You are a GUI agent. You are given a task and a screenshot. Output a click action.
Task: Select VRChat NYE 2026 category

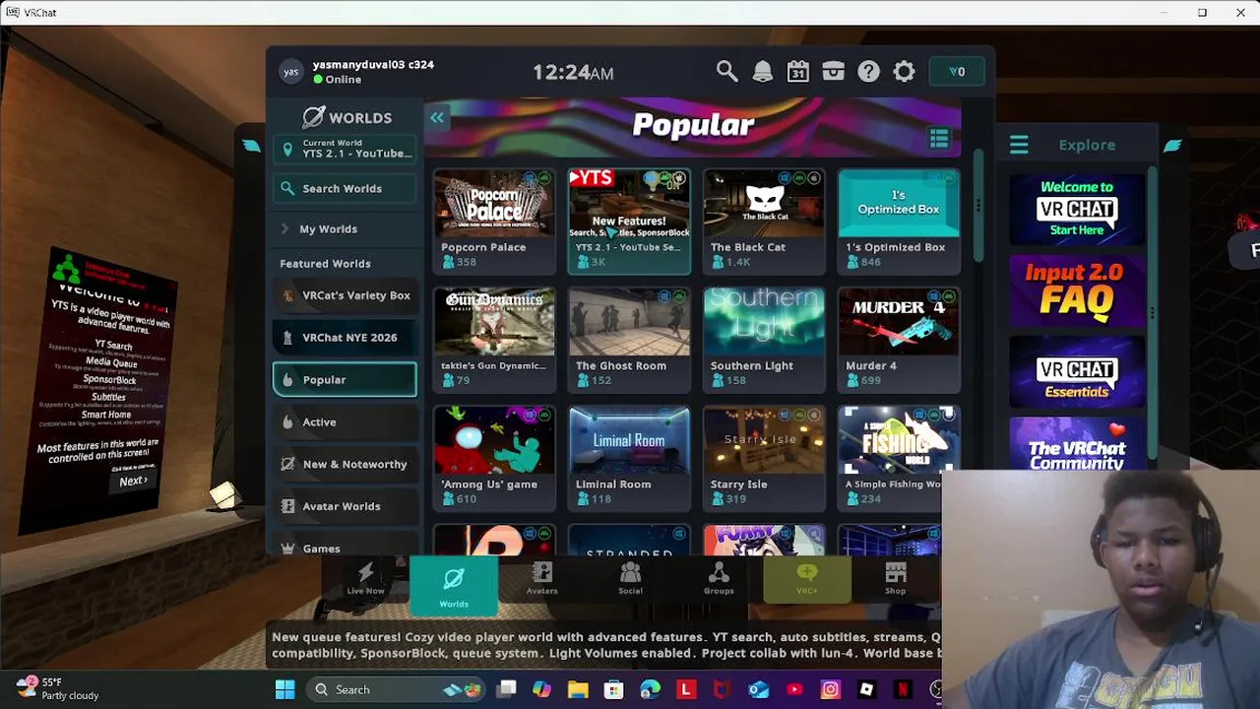(345, 337)
